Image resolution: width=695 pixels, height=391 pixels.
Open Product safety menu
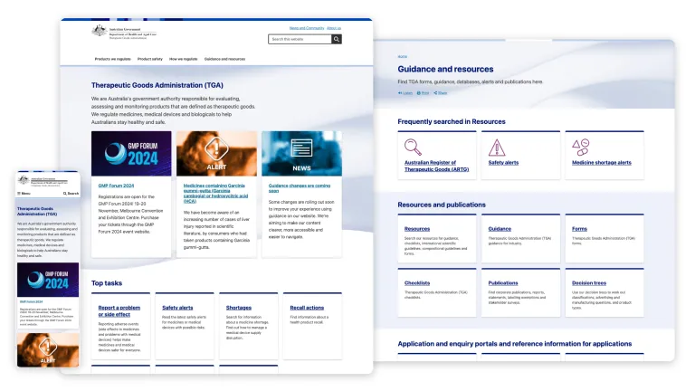150,59
